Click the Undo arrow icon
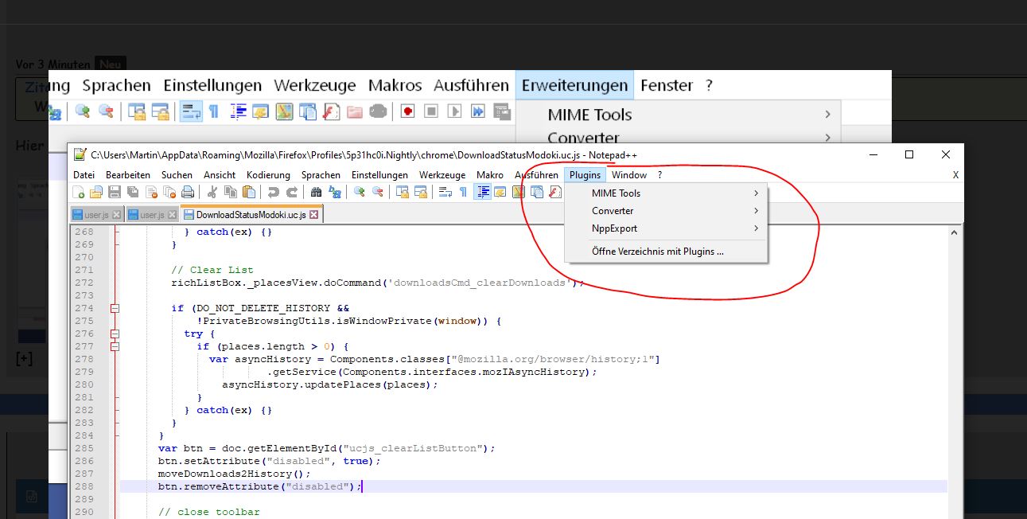Viewport: 1027px width, 519px height. pos(273,192)
